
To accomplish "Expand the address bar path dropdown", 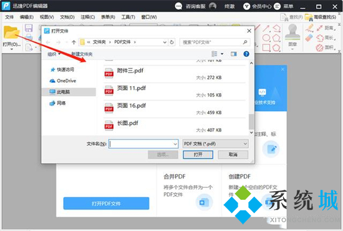I will (x=165, y=42).
